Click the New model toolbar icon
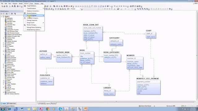This screenshot has height=111, width=198. (x=2, y=6)
